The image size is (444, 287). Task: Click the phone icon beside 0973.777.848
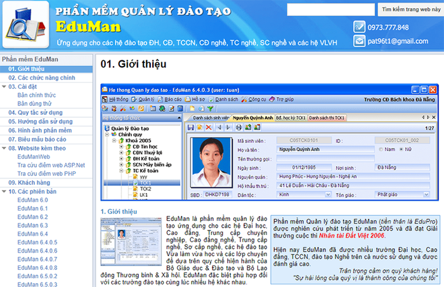click(x=359, y=27)
